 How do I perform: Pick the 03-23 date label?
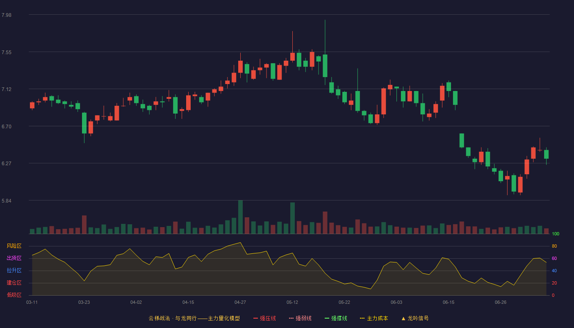(x=84, y=302)
